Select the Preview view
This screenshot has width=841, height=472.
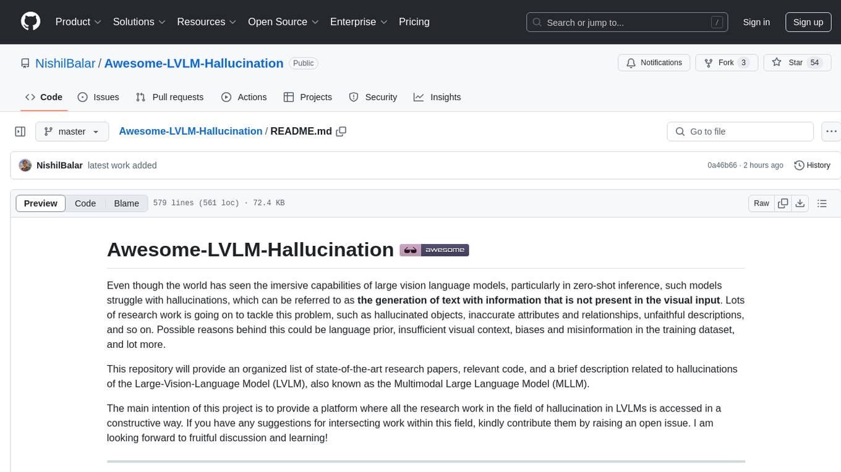[x=41, y=203]
